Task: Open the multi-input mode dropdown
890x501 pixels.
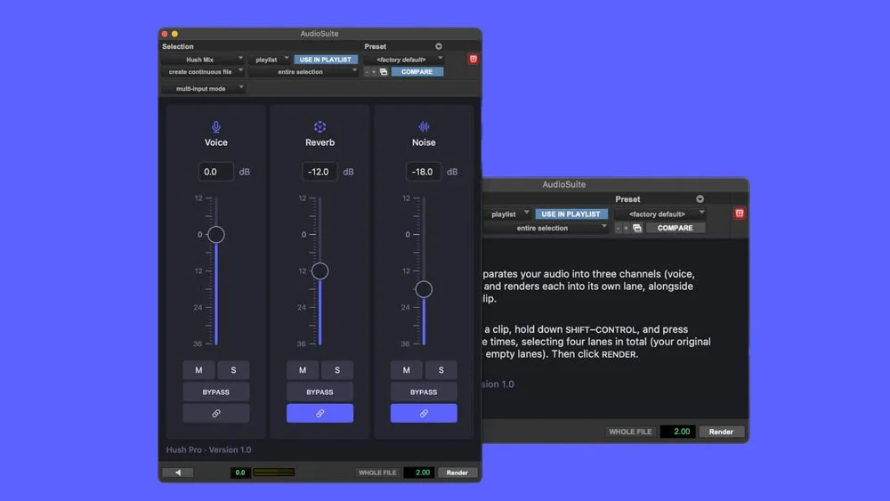Action: (203, 89)
